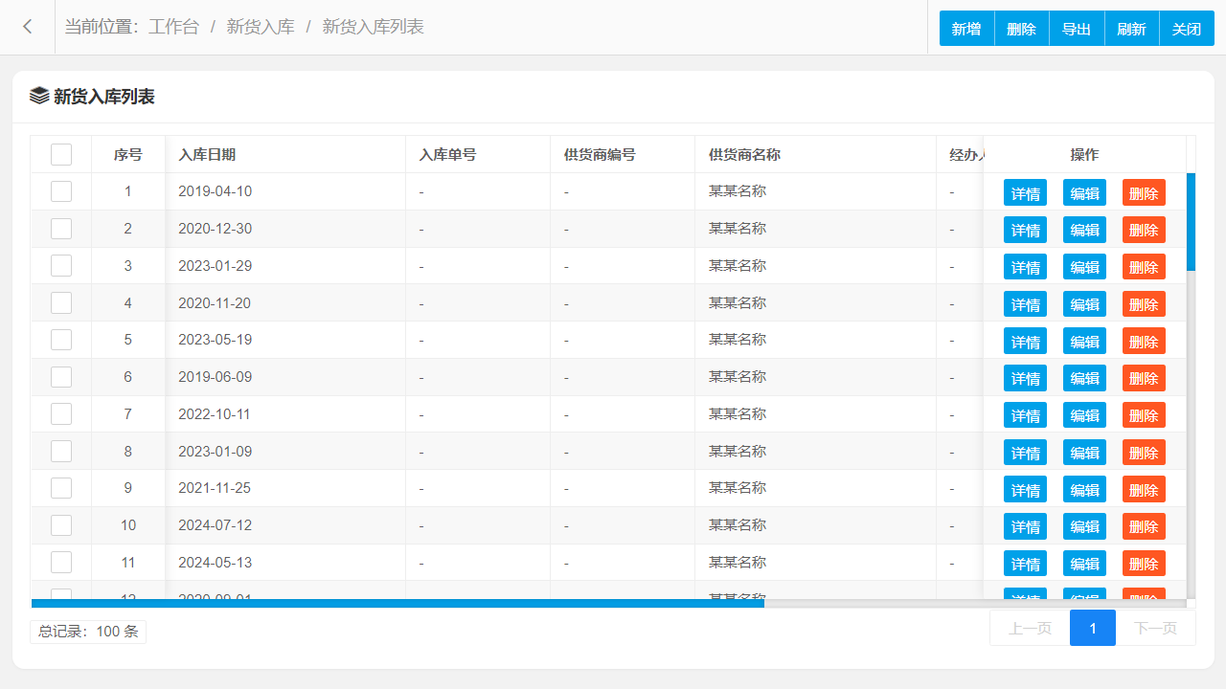Image resolution: width=1226 pixels, height=689 pixels.
Task: Delete the 2021-11-25 row
Action: pyautogui.click(x=1144, y=489)
